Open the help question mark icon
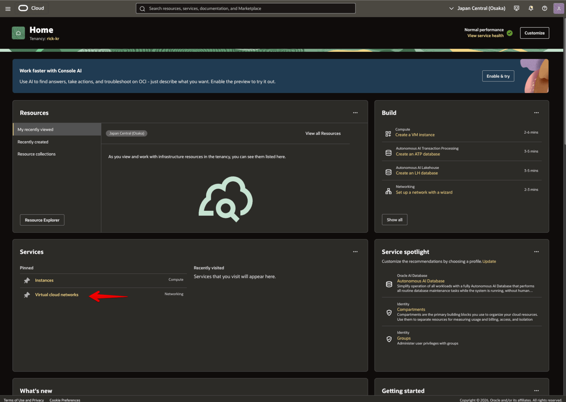This screenshot has width=566, height=402. pos(545,8)
